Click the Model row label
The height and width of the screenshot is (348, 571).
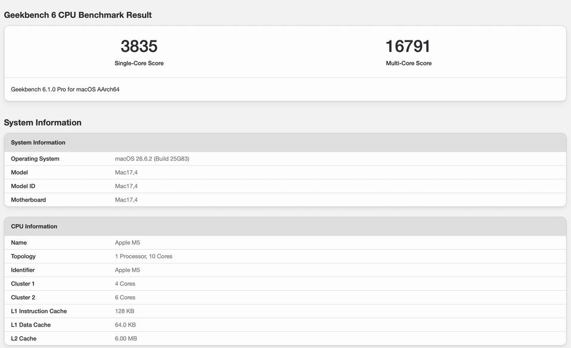(19, 173)
